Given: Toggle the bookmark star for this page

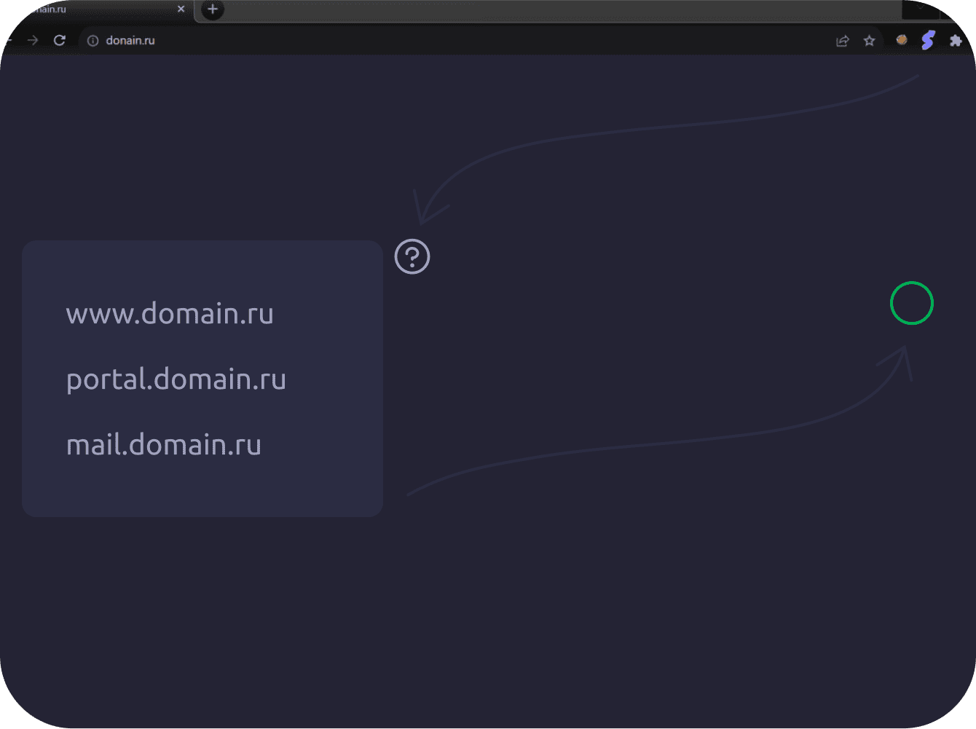Looking at the screenshot, I should point(870,41).
